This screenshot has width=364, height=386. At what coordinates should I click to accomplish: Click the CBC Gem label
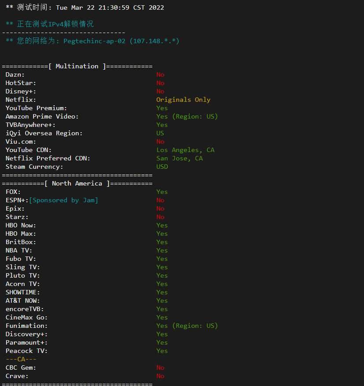click(21, 367)
